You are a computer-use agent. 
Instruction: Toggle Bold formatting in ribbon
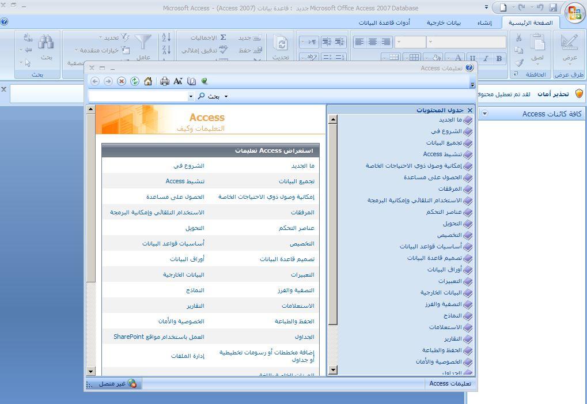499,58
